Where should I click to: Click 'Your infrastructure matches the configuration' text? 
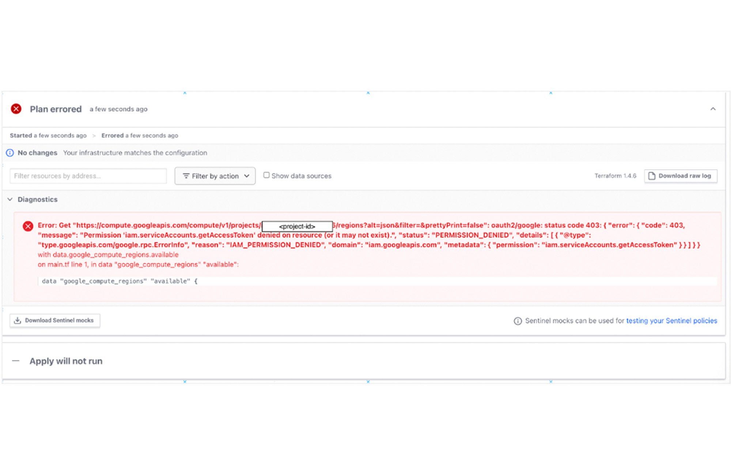[135, 153]
